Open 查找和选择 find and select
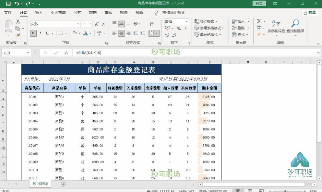 coord(295,28)
